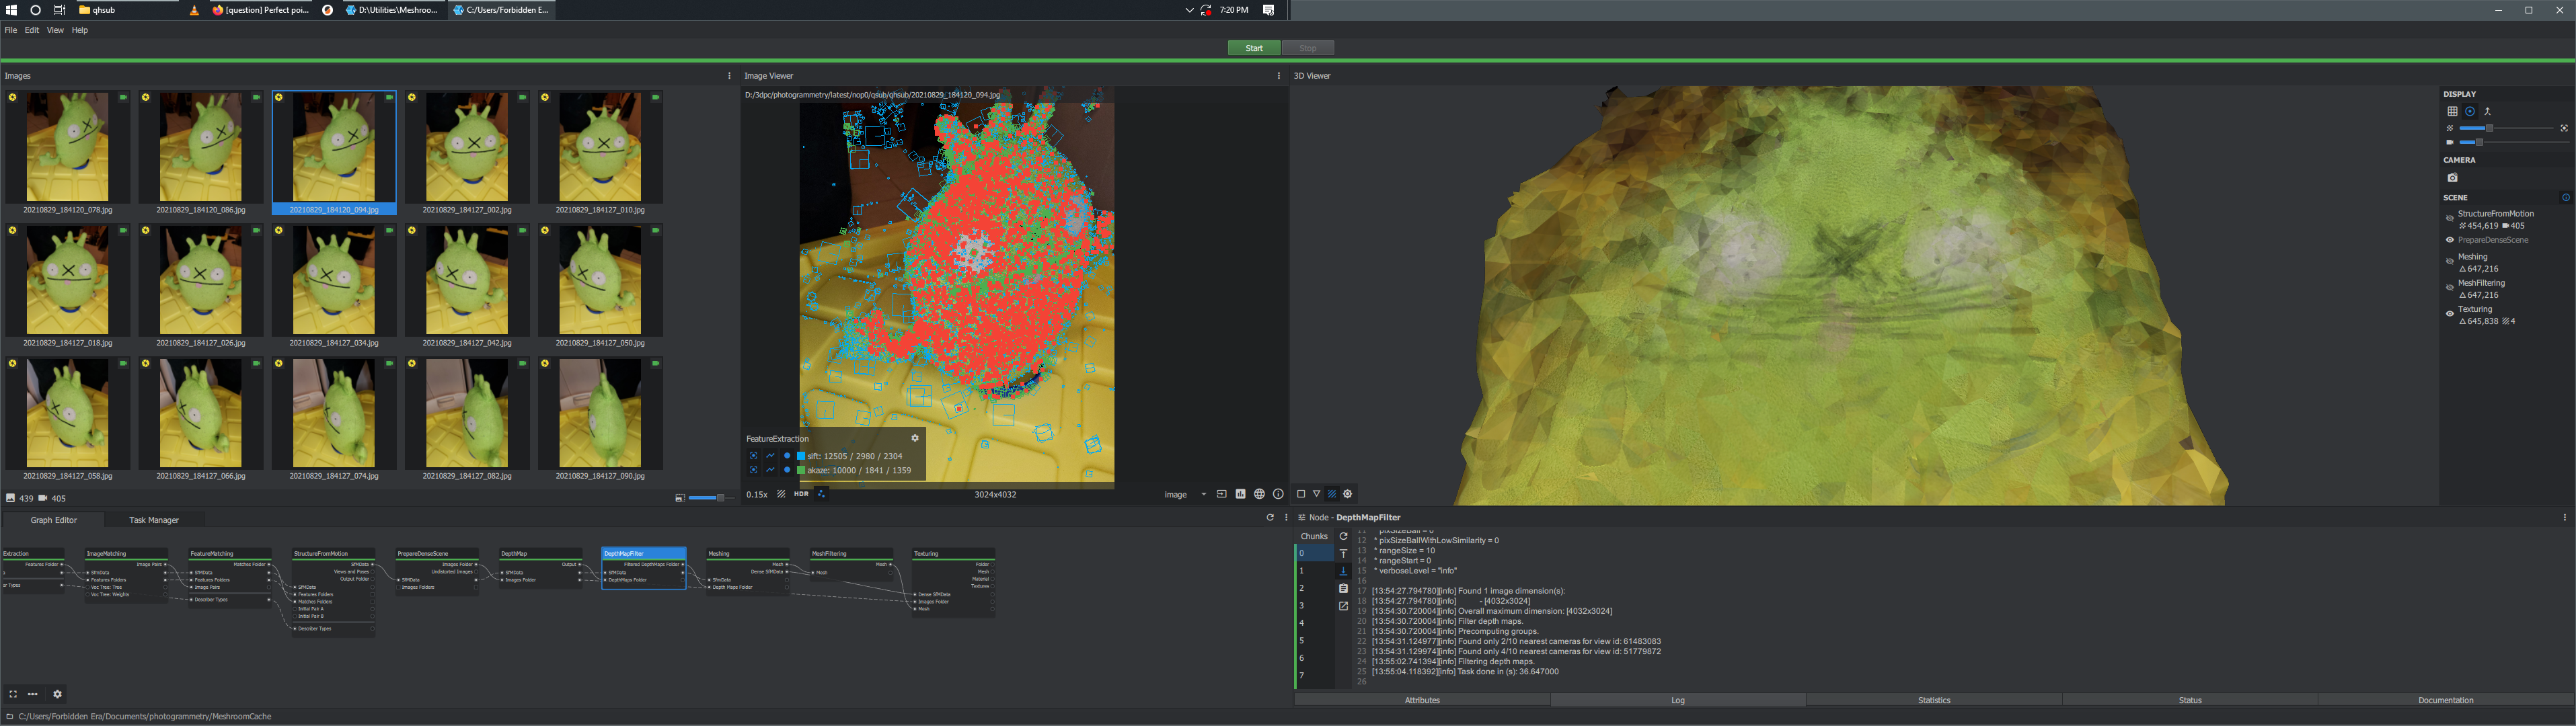
Task: Show the Meshing entry in 3D scene
Action: pos(2450,262)
